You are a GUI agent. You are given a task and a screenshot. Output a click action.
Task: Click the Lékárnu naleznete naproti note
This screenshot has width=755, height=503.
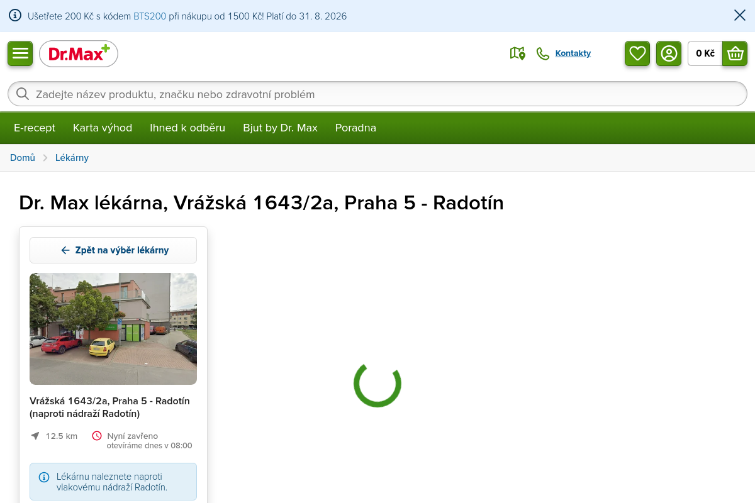click(x=112, y=482)
